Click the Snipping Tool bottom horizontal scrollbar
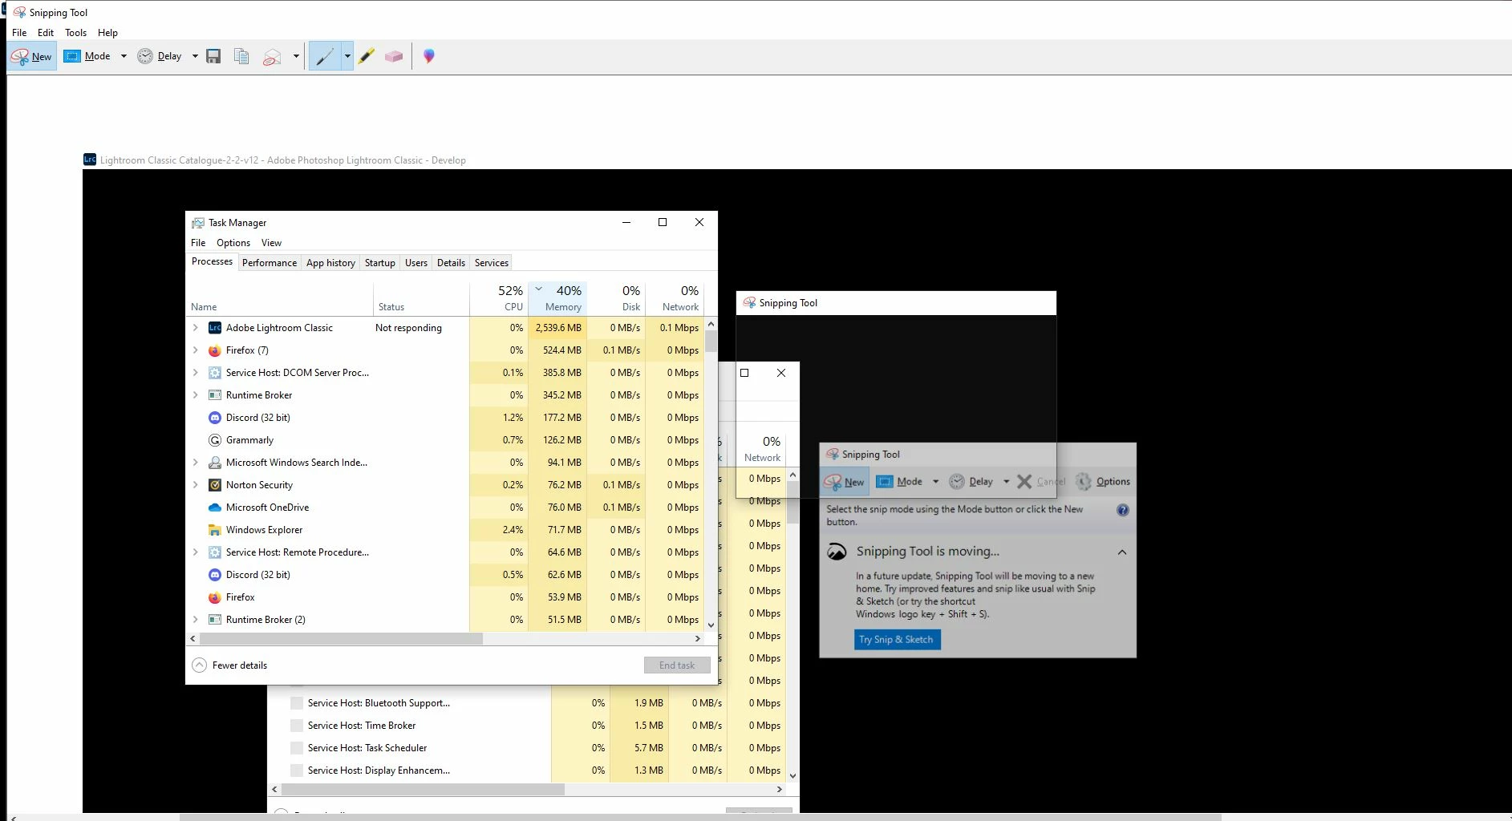The image size is (1512, 821). pos(699,817)
